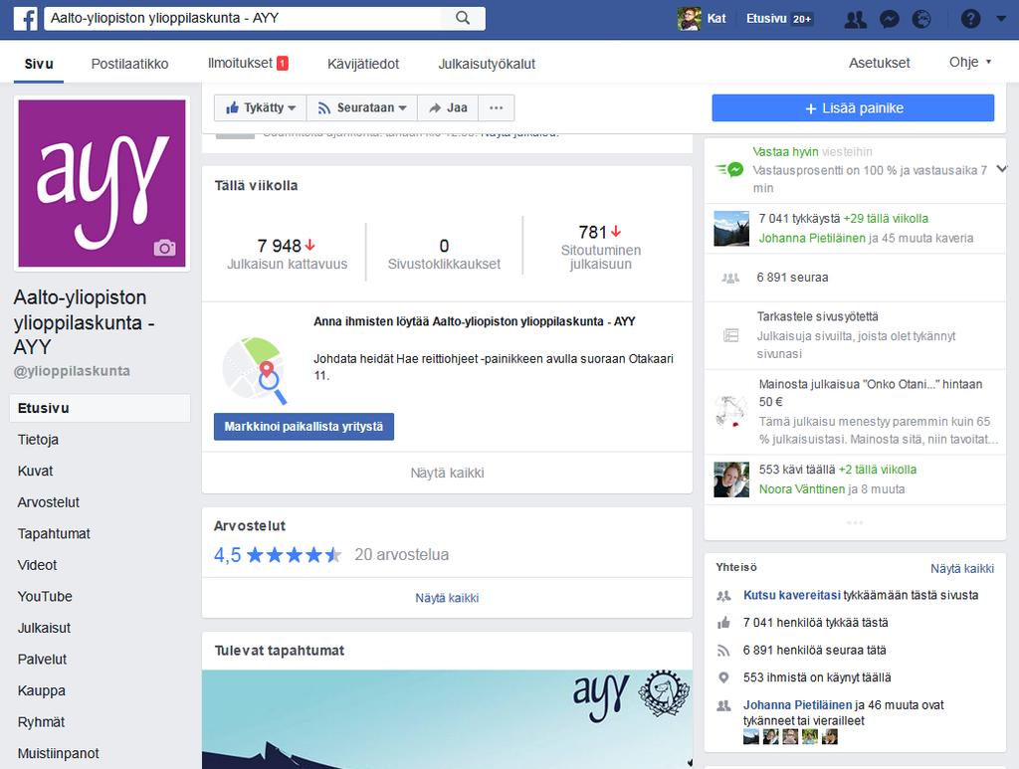This screenshot has width=1019, height=769.
Task: Open the Ohje dropdown menu
Action: [970, 63]
